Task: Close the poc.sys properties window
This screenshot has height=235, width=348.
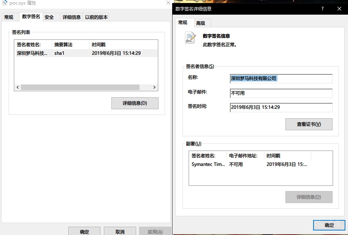Action: pyautogui.click(x=168, y=3)
